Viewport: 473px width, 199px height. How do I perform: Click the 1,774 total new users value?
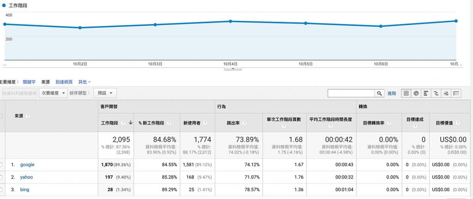coord(202,139)
